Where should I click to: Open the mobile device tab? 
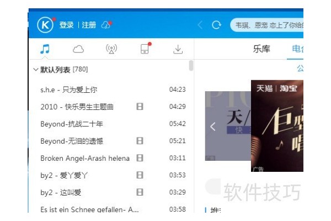click(x=145, y=48)
